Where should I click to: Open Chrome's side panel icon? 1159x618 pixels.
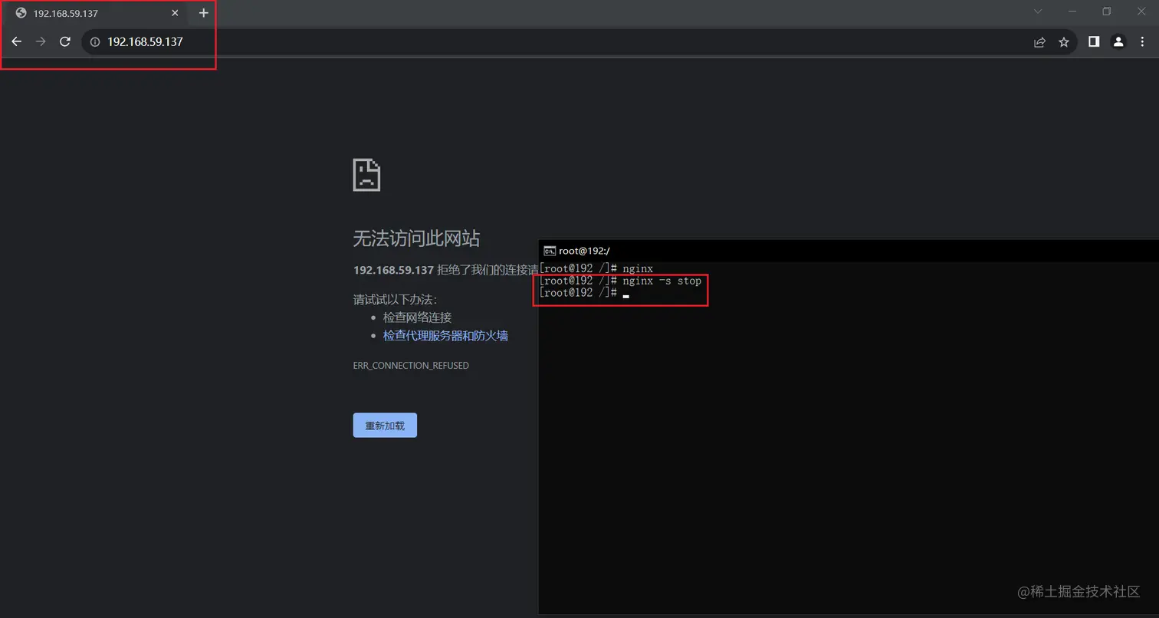pos(1093,41)
